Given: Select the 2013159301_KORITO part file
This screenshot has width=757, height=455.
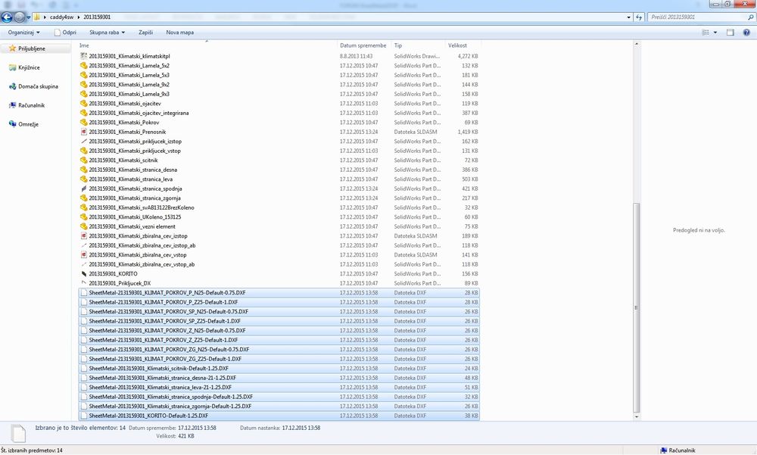Looking at the screenshot, I should [x=113, y=273].
